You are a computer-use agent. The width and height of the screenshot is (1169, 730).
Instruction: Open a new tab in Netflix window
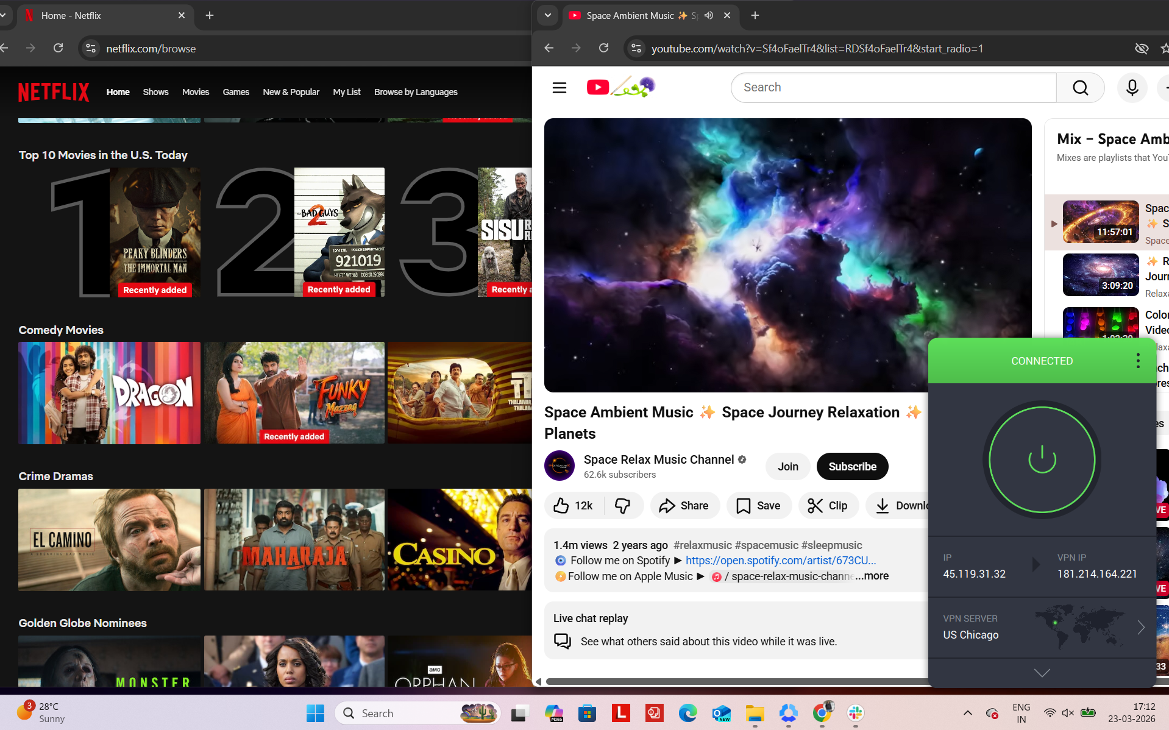pyautogui.click(x=209, y=15)
